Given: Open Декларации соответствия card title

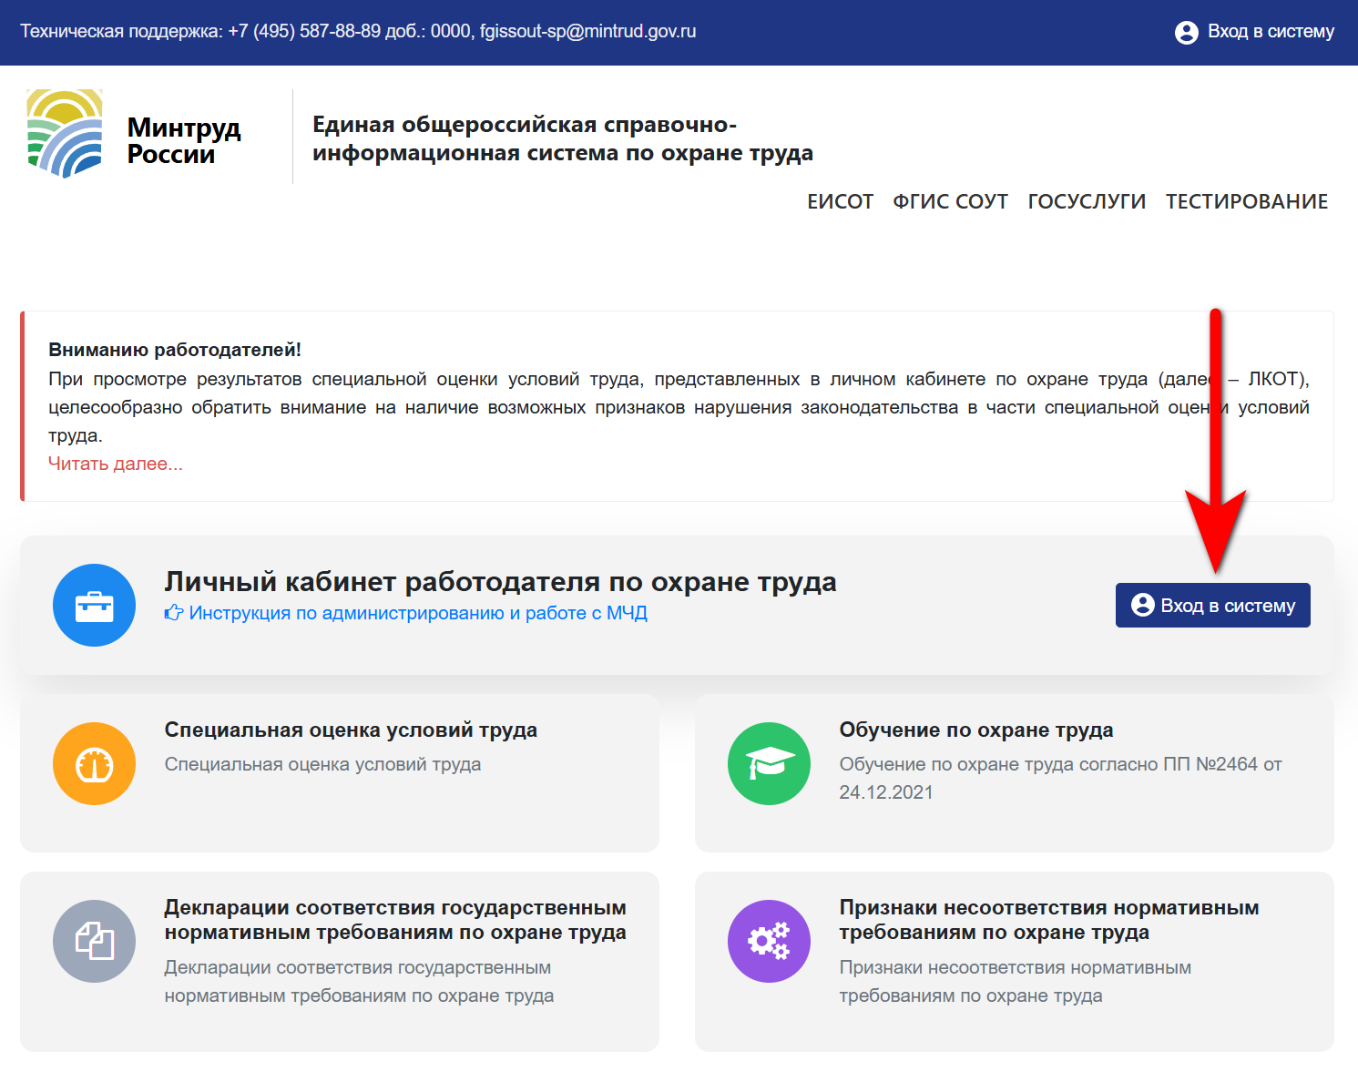Looking at the screenshot, I should coord(395,920).
